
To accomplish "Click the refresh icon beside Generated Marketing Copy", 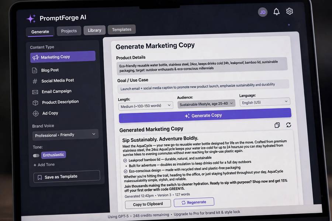I will click(288, 125).
